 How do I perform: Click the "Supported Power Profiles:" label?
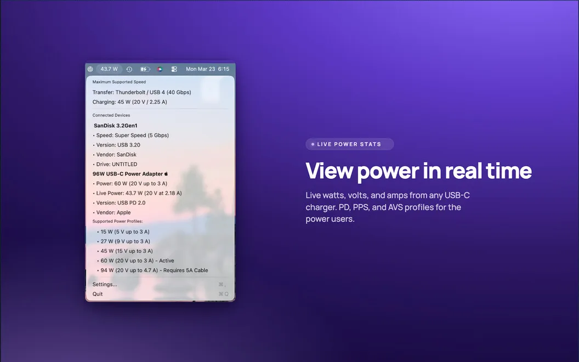pos(117,221)
